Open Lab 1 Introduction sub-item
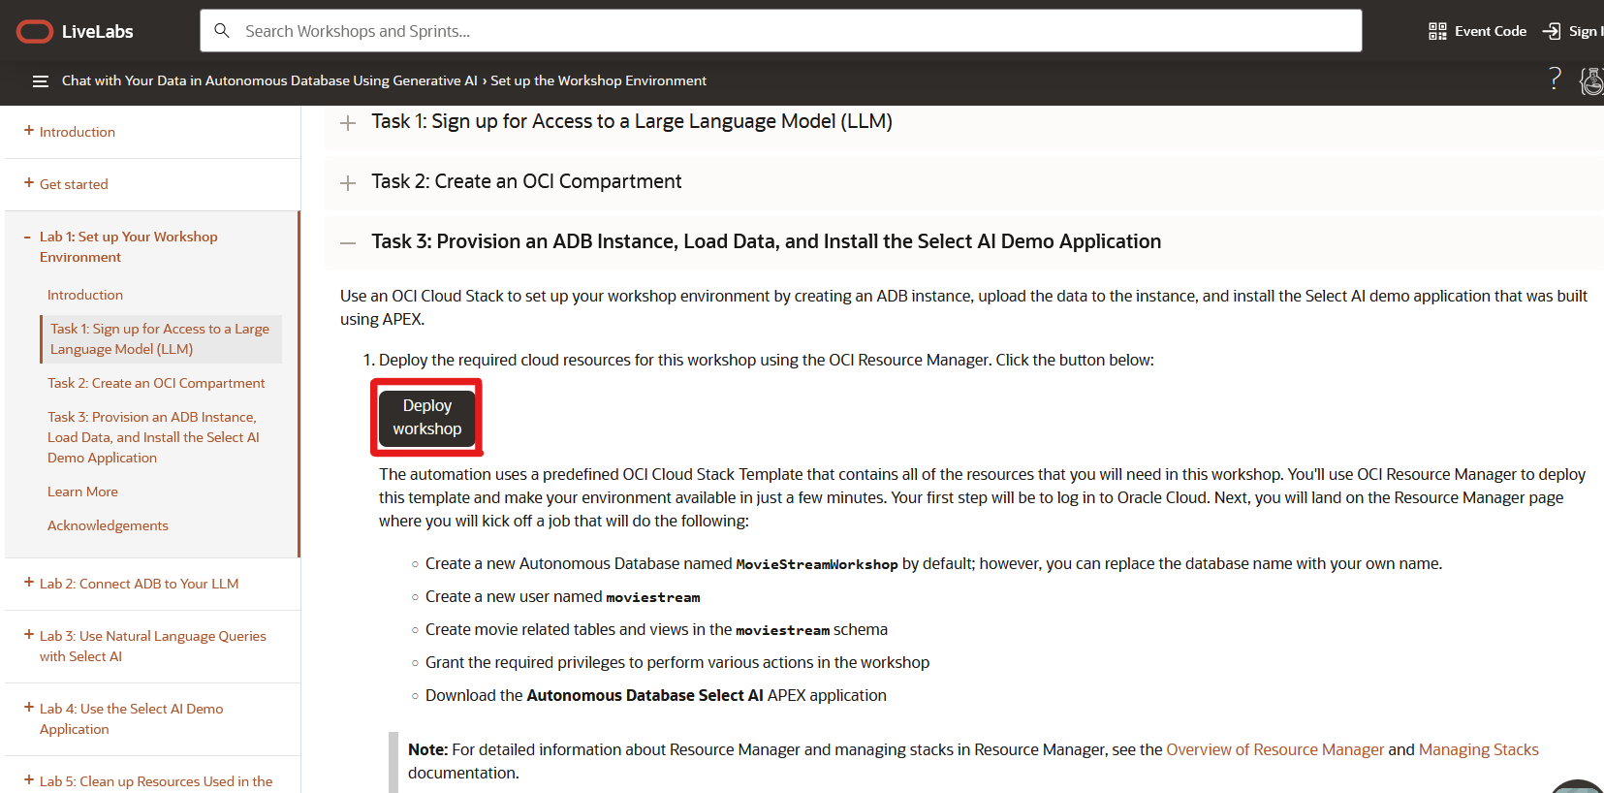Image resolution: width=1604 pixels, height=793 pixels. point(85,295)
